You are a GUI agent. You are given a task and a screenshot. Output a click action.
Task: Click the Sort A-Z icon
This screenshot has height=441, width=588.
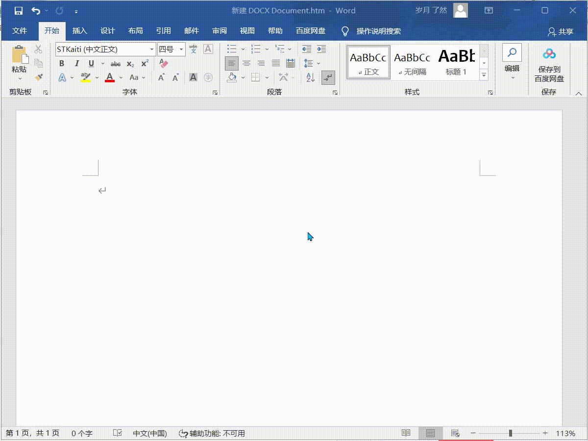click(310, 77)
